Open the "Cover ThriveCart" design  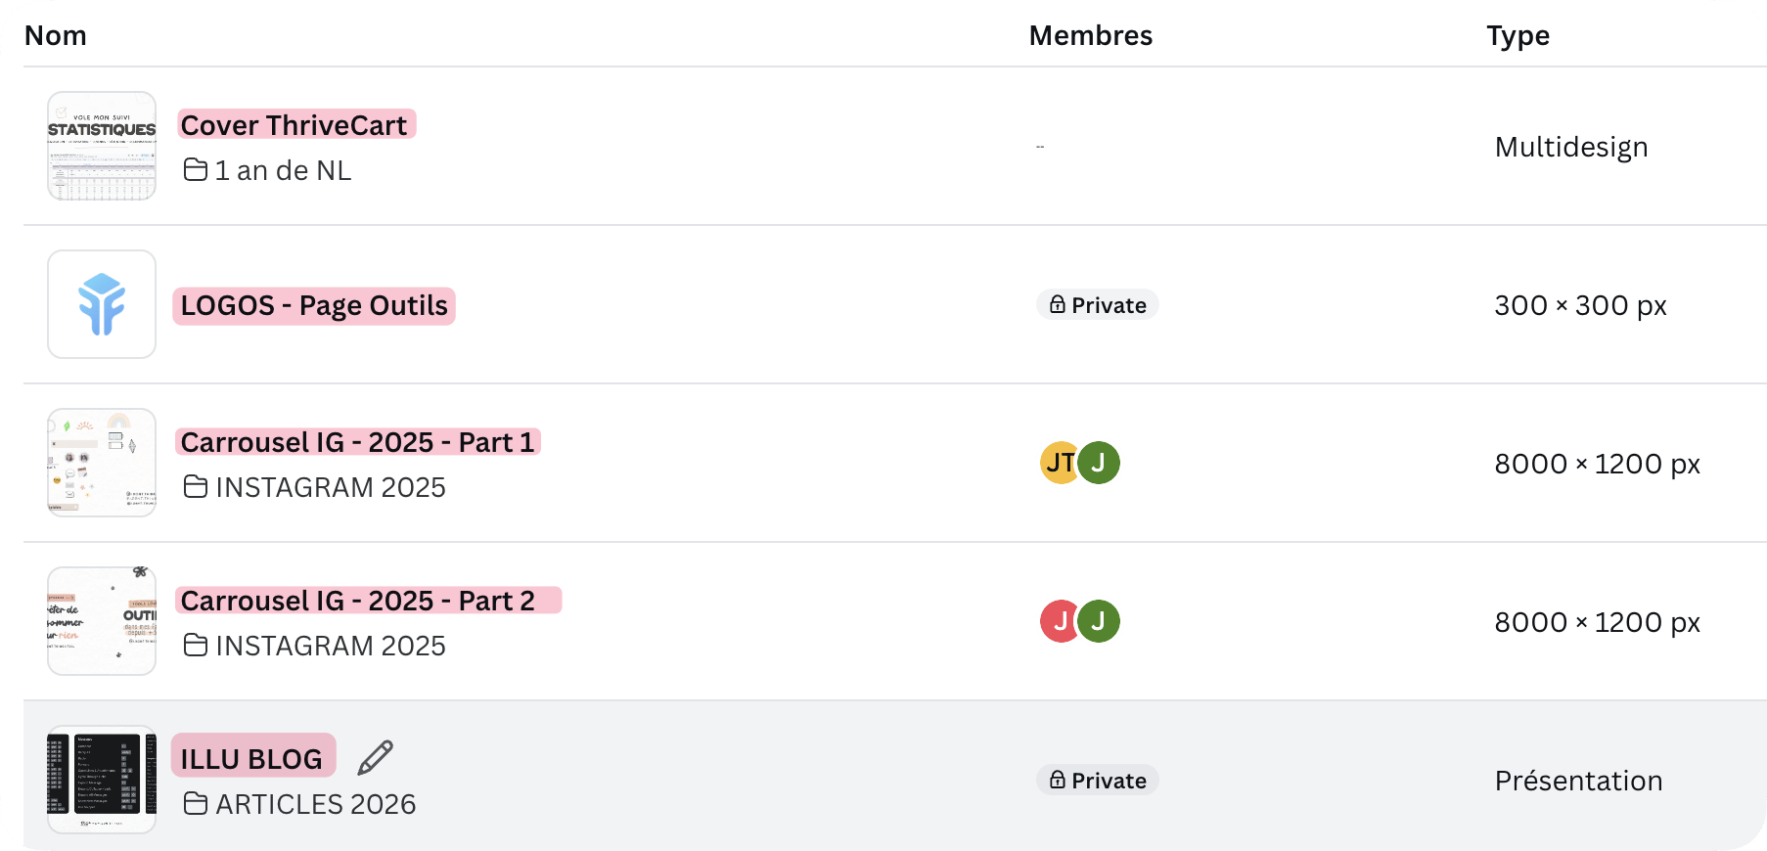(x=295, y=124)
